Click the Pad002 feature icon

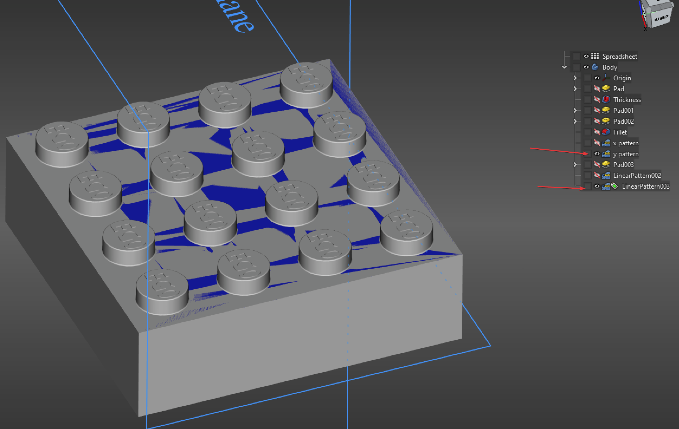(606, 121)
